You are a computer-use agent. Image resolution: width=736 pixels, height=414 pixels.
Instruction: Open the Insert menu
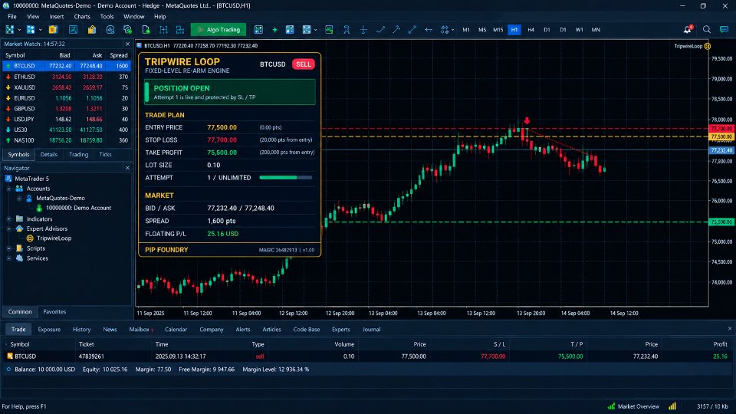[56, 16]
